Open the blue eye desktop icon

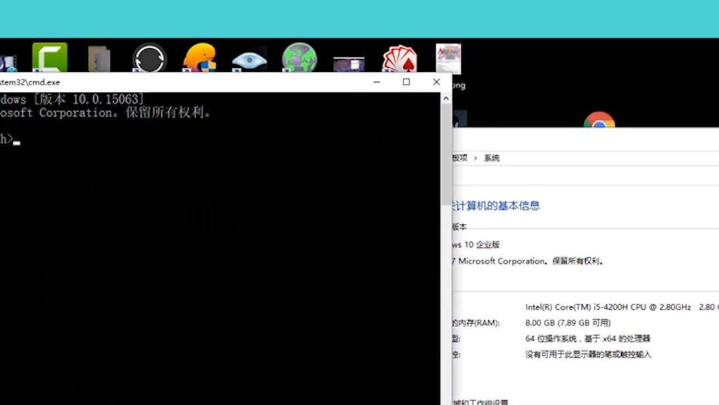coord(248,59)
